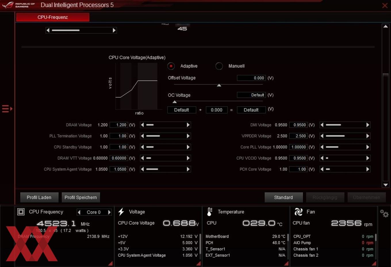Decrease Core PLL Voltage left arrow
391x267 pixels.
pyautogui.click(x=322, y=147)
